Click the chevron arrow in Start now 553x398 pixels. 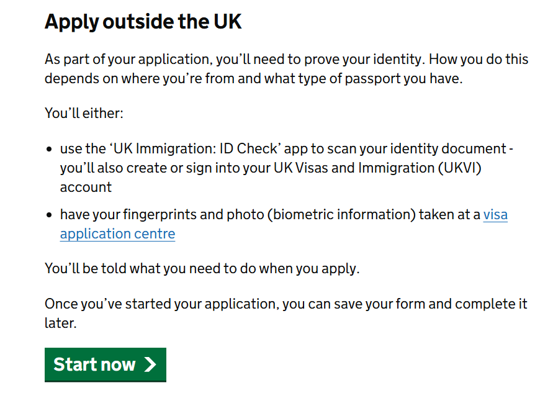150,364
